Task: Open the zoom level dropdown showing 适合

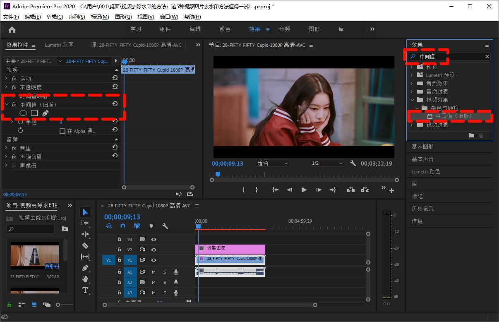Action: tap(273, 163)
